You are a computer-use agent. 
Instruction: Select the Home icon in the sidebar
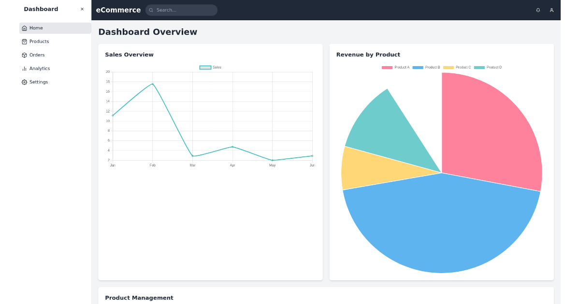[24, 28]
